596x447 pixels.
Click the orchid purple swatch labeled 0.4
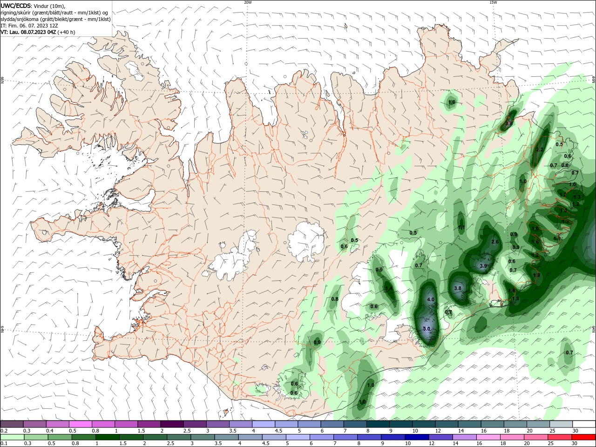tap(58, 424)
